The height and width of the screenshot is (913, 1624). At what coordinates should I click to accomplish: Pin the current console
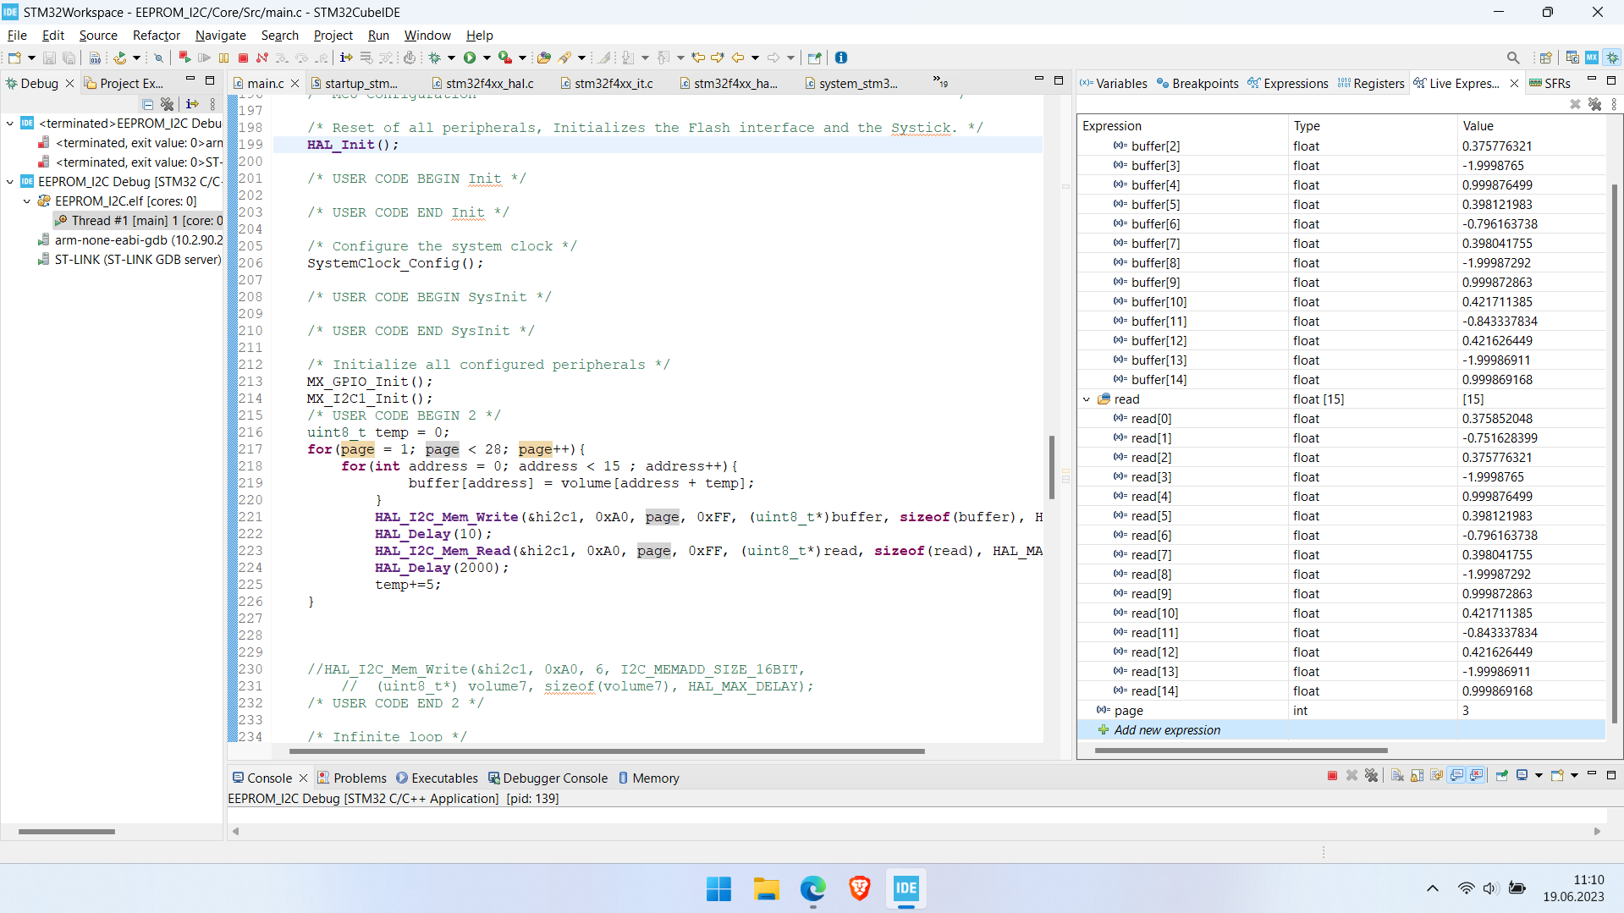[x=1502, y=776]
